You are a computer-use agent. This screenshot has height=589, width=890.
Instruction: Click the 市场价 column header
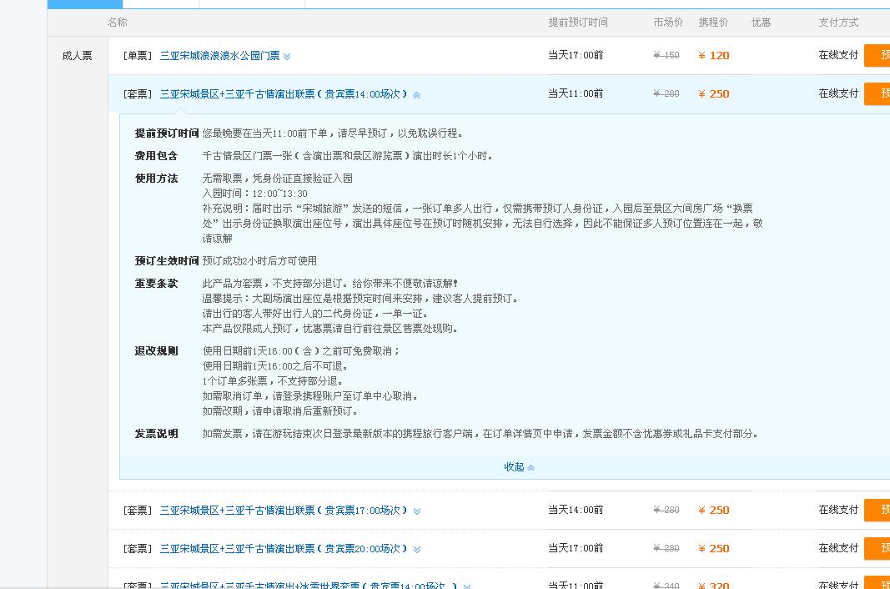[x=668, y=23]
